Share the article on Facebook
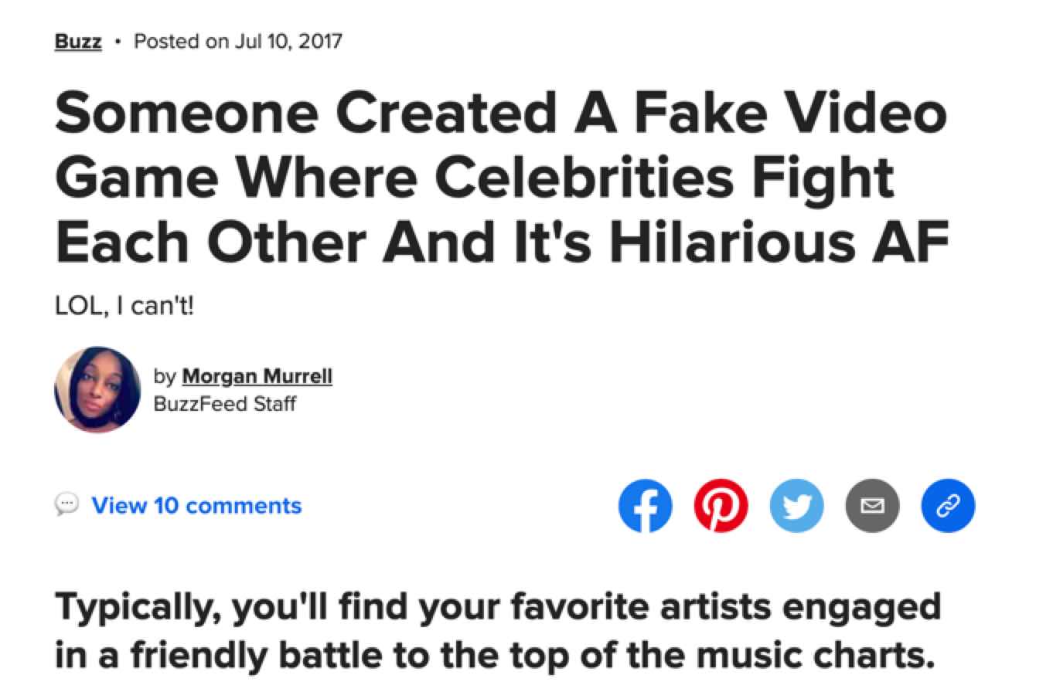Screen dimensions: 1053x692 point(646,506)
